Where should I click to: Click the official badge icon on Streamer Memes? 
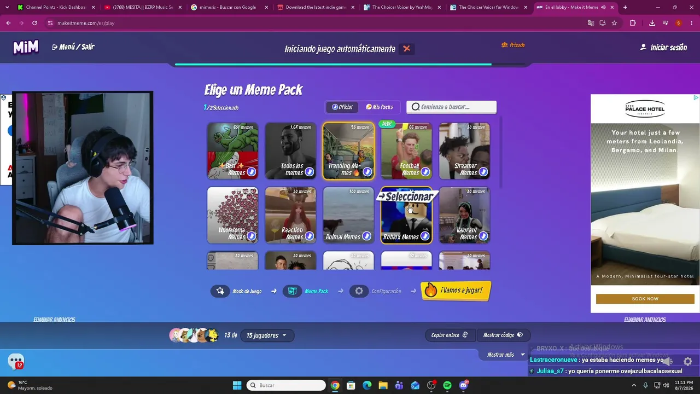[483, 172]
